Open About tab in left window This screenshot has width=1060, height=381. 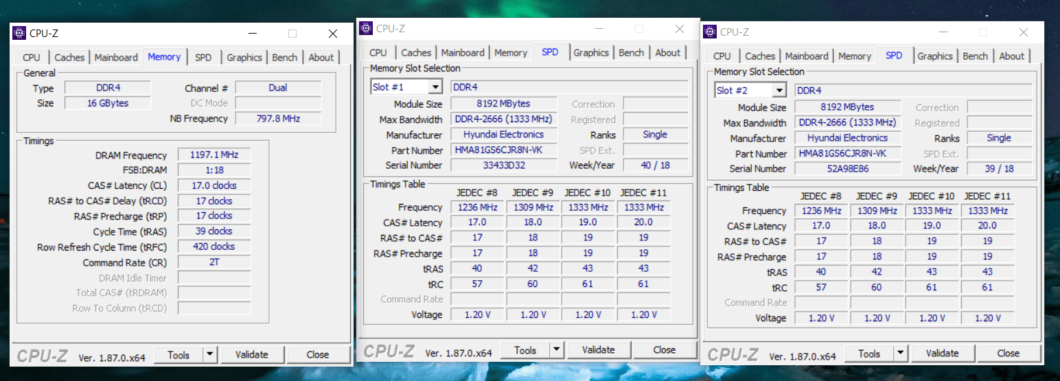pyautogui.click(x=321, y=58)
